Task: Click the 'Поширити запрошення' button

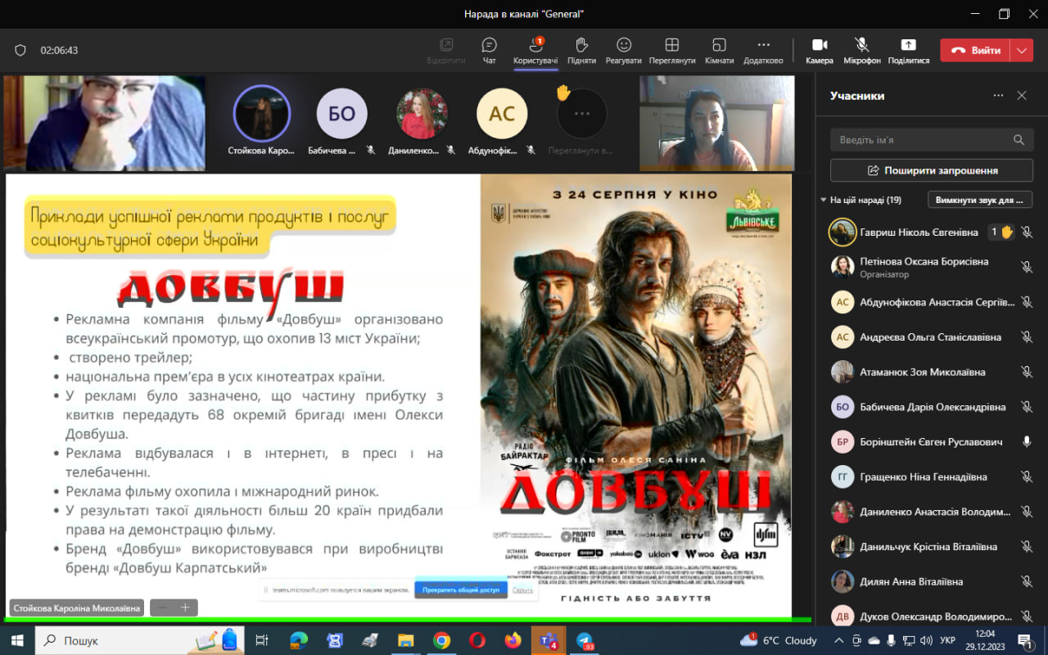Action: click(x=932, y=170)
